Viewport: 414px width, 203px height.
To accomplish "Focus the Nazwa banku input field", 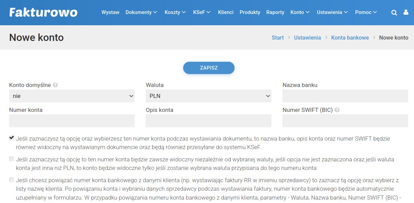I will point(345,96).
